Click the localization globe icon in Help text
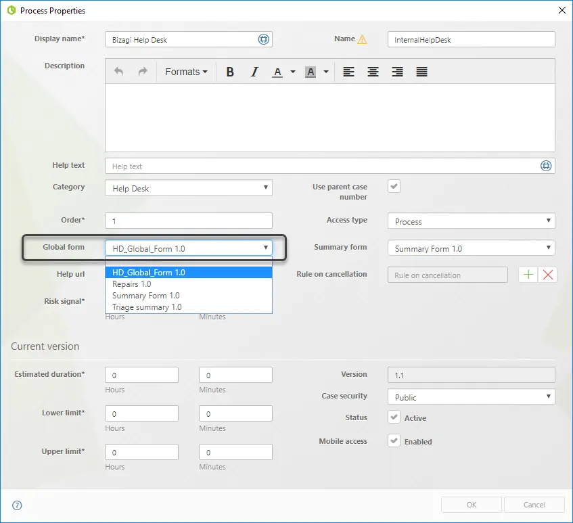Screen dimensions: 573x523 (545, 166)
